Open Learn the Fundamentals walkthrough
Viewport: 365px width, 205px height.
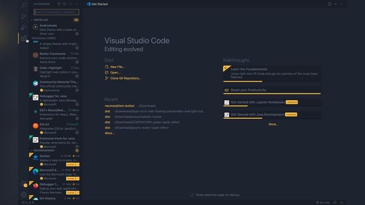click(272, 73)
